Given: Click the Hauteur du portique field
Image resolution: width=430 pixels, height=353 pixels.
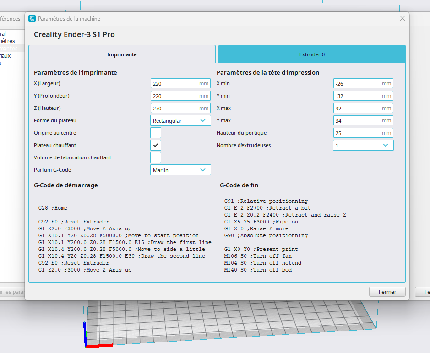Looking at the screenshot, I should (x=357, y=133).
